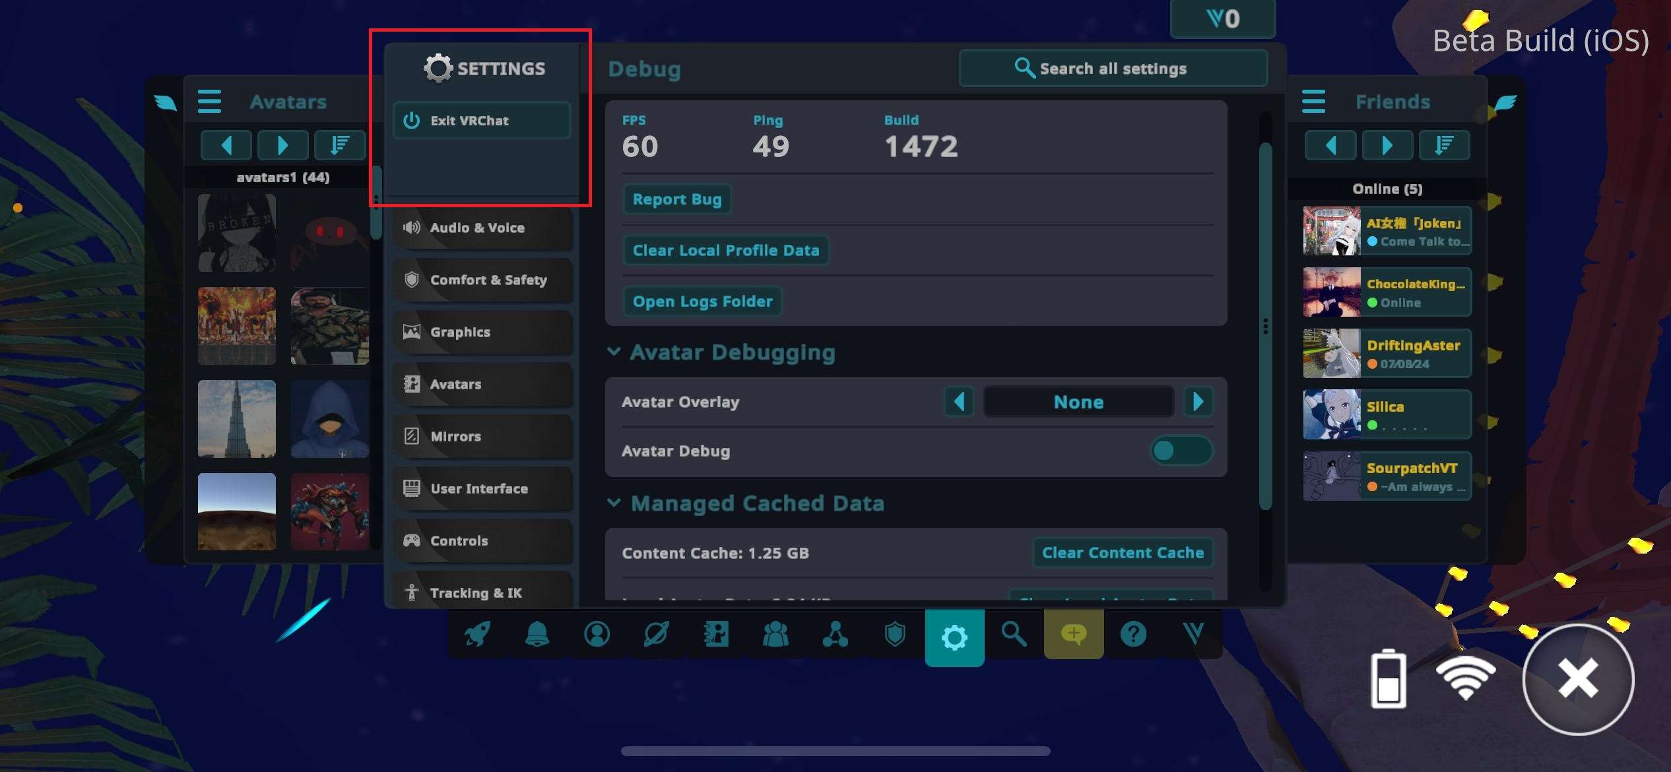Select next Avatar Overlay option
This screenshot has width=1671, height=772.
[x=1198, y=401]
